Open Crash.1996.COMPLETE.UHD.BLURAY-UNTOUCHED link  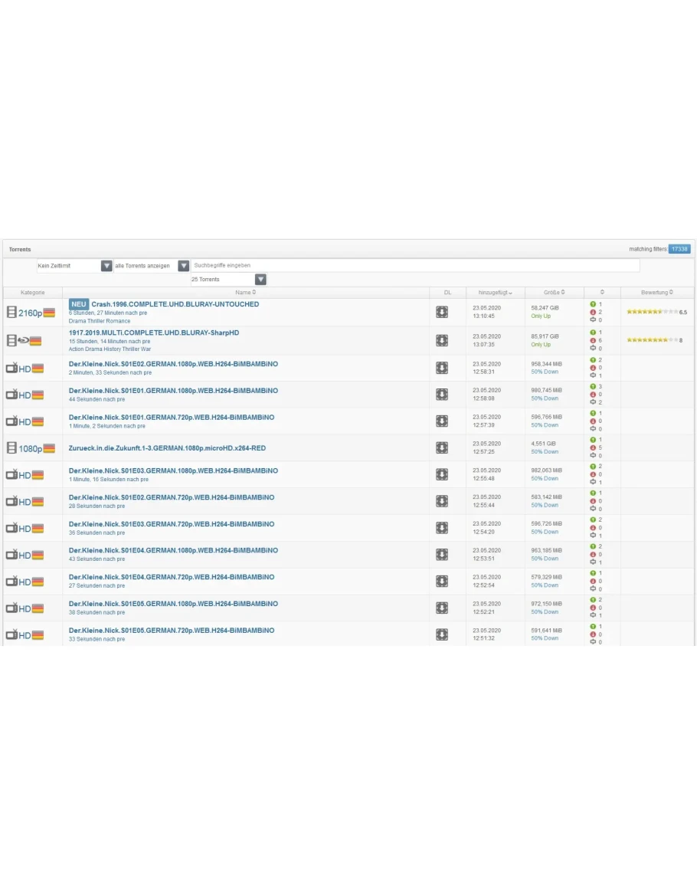(175, 304)
